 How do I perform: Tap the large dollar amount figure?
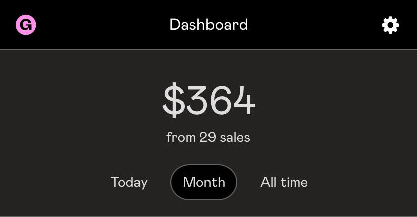pyautogui.click(x=209, y=100)
